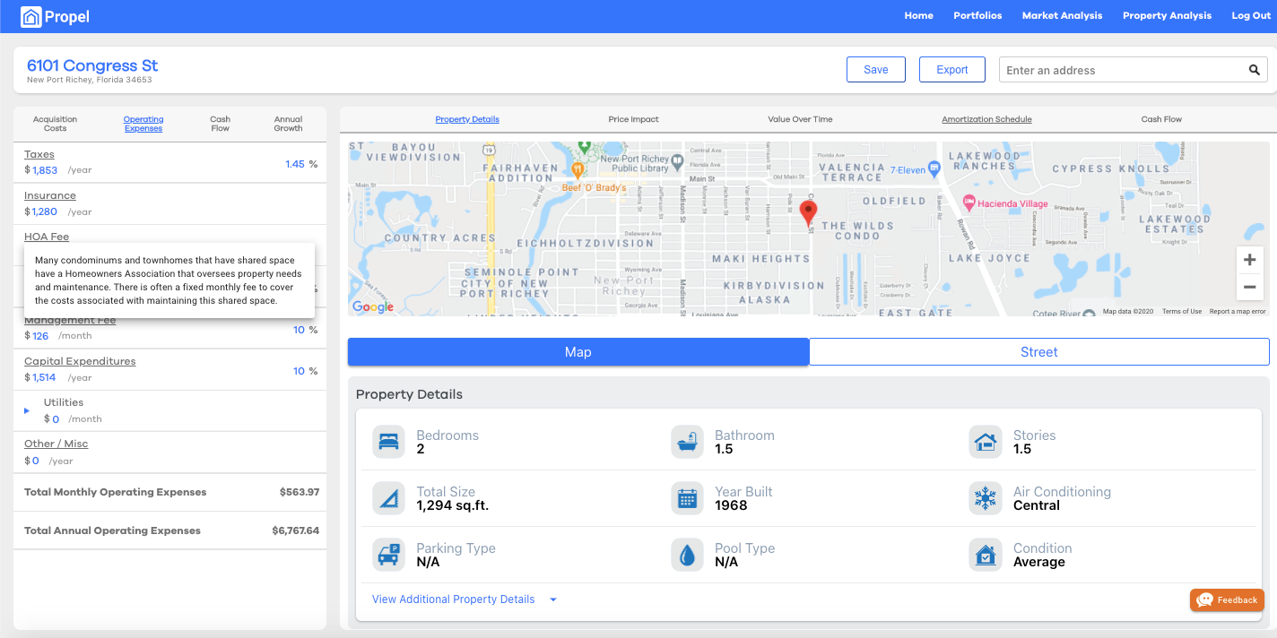The image size is (1277, 638).
Task: Click the Parking Type car icon
Action: pyautogui.click(x=388, y=555)
